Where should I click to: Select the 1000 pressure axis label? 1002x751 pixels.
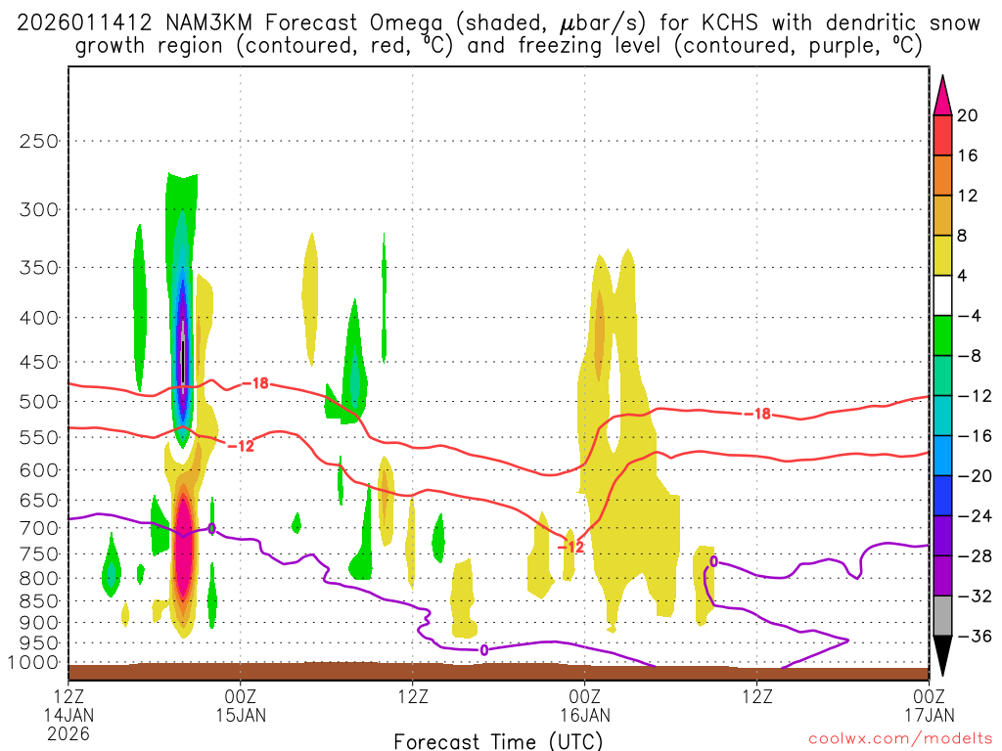click(x=34, y=663)
